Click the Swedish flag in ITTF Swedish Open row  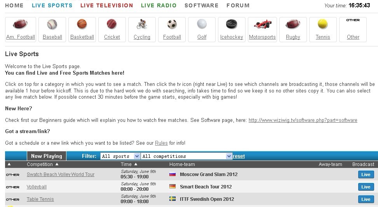[x=172, y=199]
